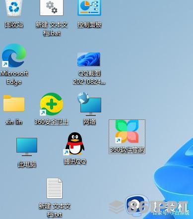This screenshot has width=193, height=219.
Task: Select the Control Panel (控制面板) icon
Action: tap(89, 7)
